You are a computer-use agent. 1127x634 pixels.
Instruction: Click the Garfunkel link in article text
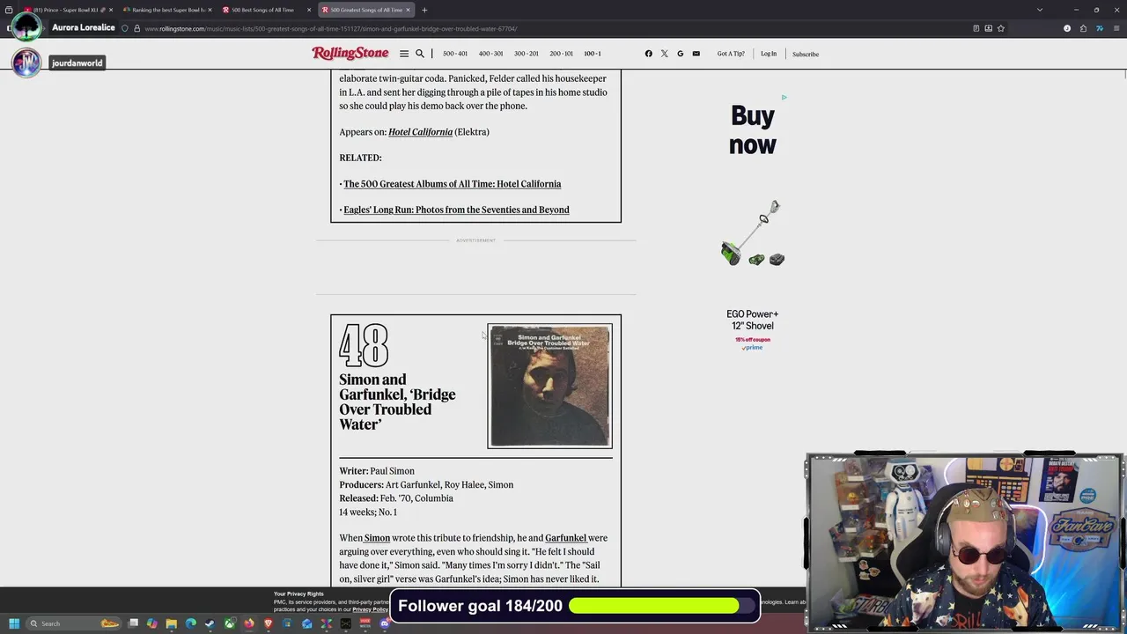tap(565, 538)
